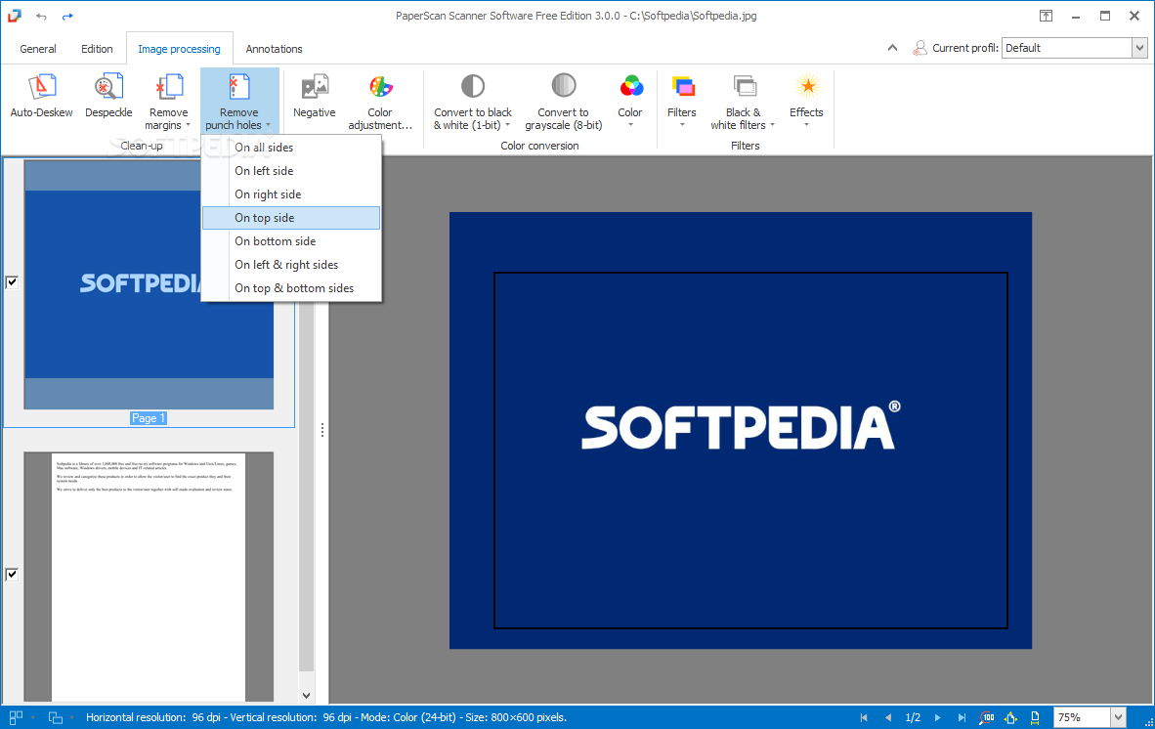Image resolution: width=1155 pixels, height=729 pixels.
Task: Click the 1/2 page indicator
Action: [913, 717]
